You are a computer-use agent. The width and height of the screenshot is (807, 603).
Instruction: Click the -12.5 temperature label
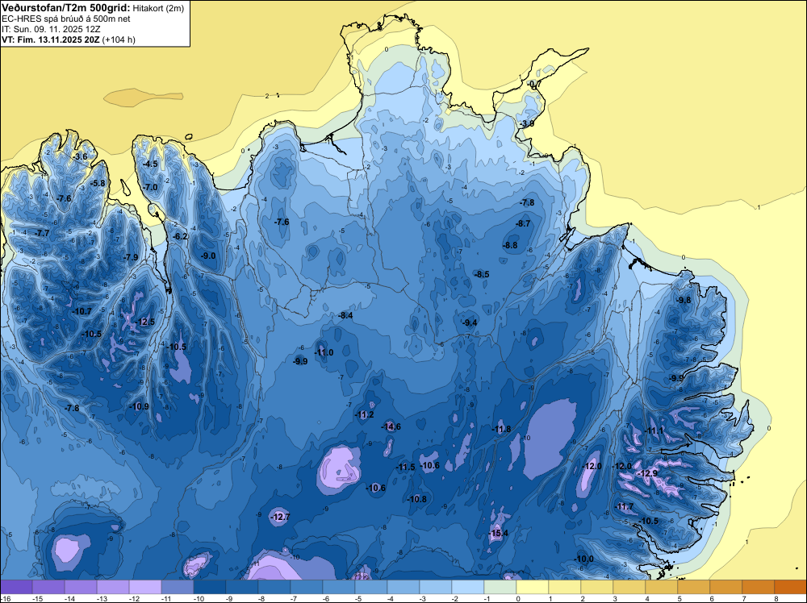(144, 322)
